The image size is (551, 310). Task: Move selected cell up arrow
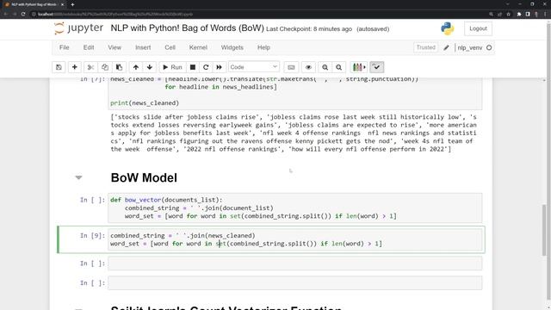(x=136, y=67)
